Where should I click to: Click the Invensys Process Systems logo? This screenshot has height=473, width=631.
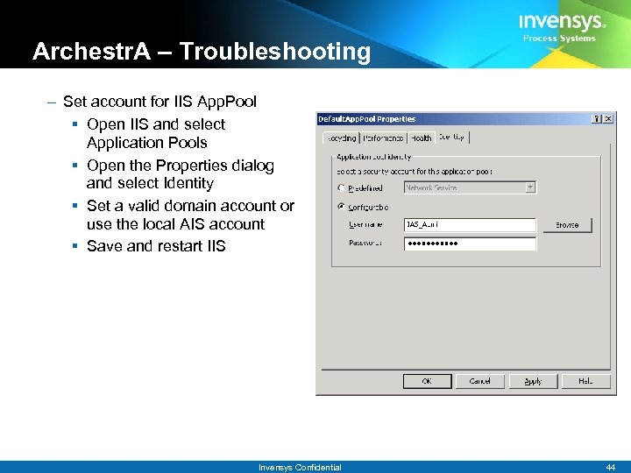point(562,27)
